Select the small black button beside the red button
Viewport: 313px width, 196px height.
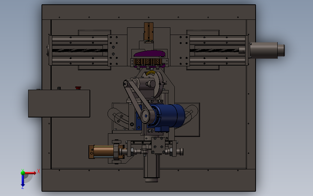[59, 88]
